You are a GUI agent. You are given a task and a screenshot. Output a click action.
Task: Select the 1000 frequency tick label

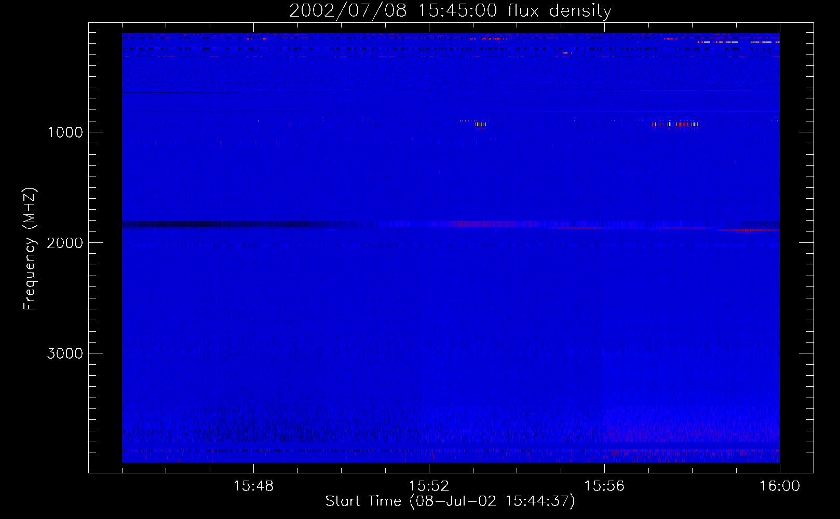coord(65,132)
